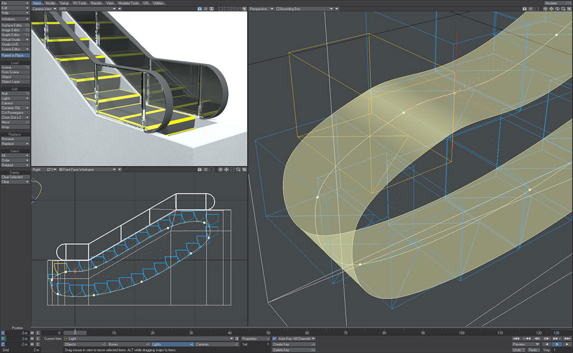Viewport: 573px width, 353px height.
Task: Click the X channel envelope E button
Action: pos(38,333)
